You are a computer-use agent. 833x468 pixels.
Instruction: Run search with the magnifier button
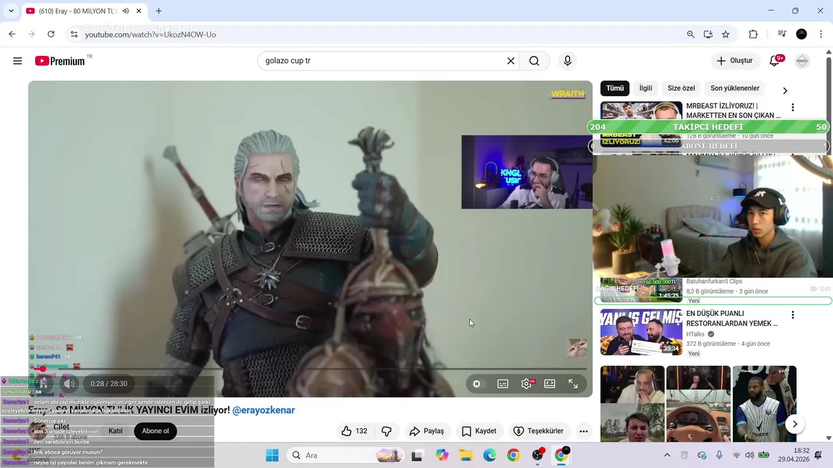tap(534, 61)
